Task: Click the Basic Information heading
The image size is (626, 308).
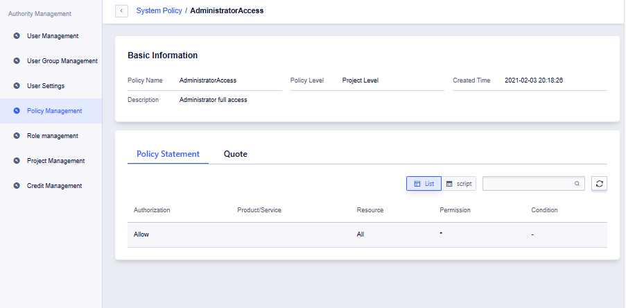Action: 162,55
